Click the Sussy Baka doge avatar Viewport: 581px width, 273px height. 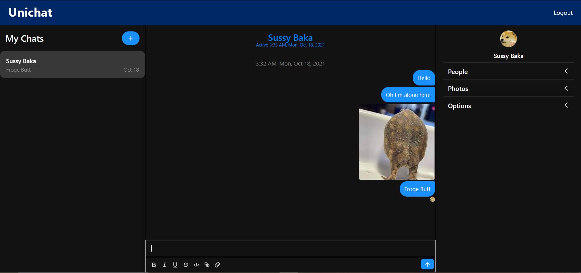coord(508,39)
